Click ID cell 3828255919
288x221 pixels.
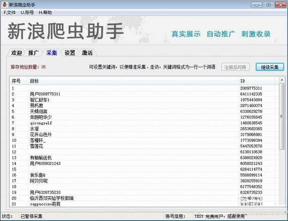251,181
